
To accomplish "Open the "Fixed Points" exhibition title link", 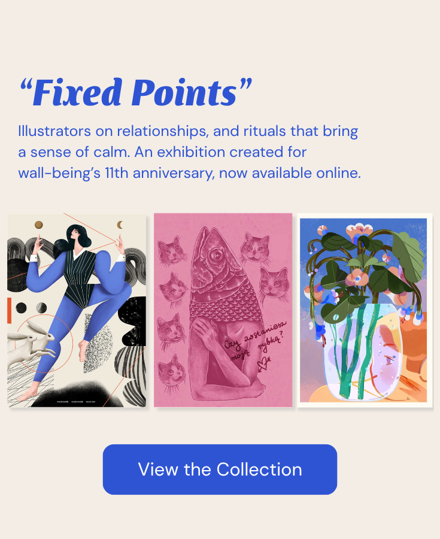I will 135,92.
